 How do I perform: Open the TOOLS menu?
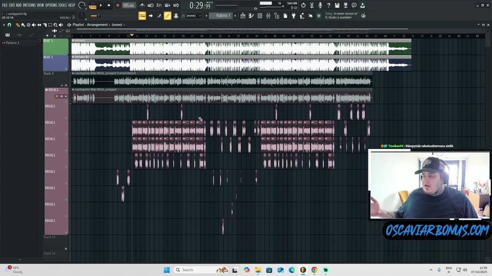click(x=63, y=5)
